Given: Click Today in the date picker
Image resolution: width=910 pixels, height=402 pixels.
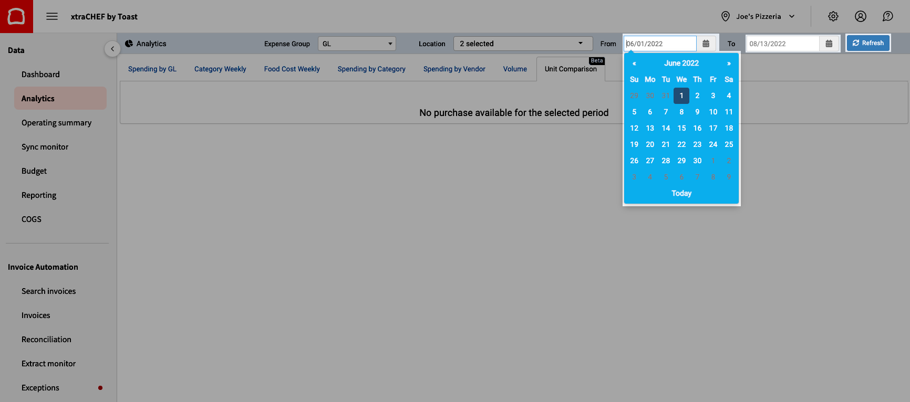Looking at the screenshot, I should click(x=681, y=193).
